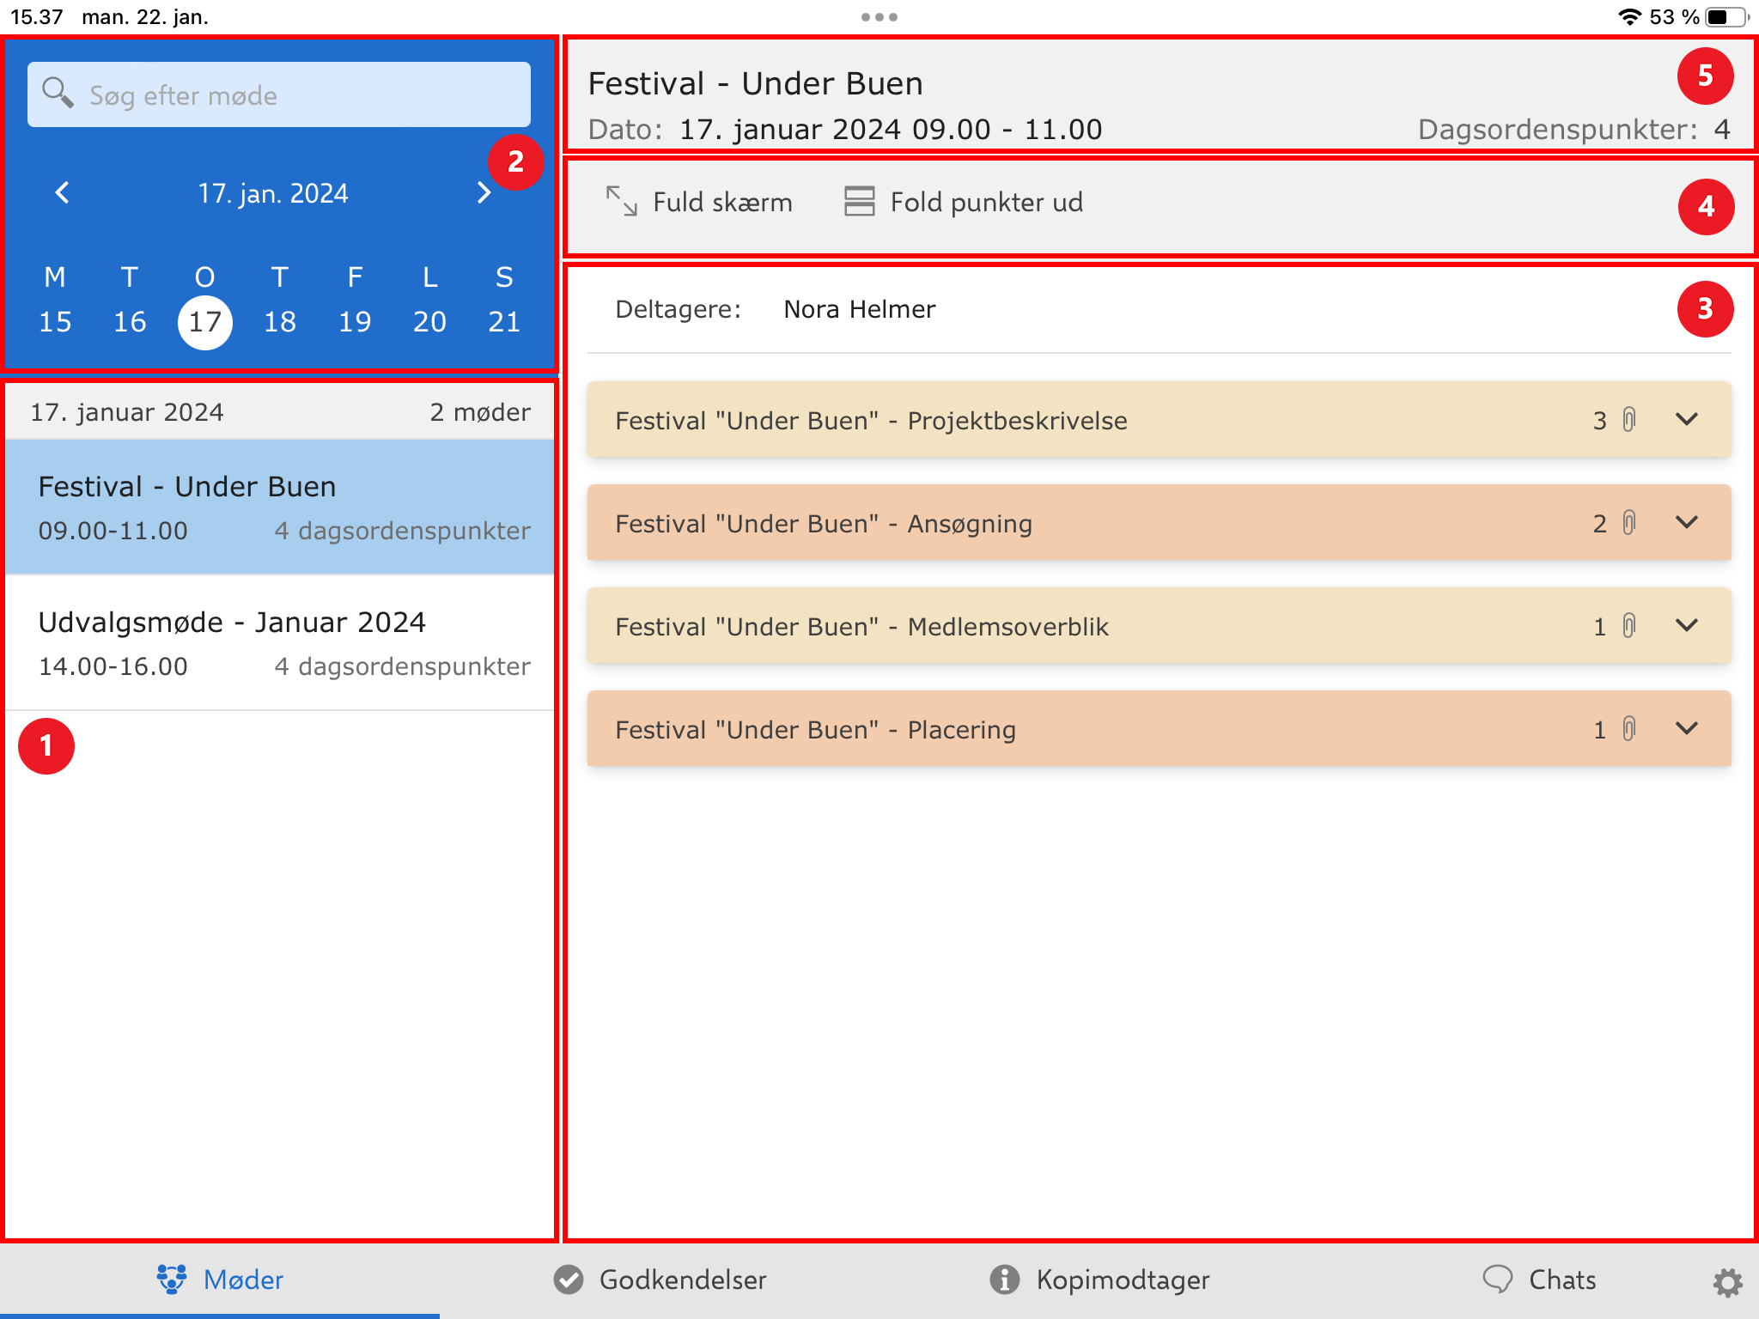Select Udvalgsmøde - Januar 2024 meeting
This screenshot has height=1319, width=1759.
280,642
